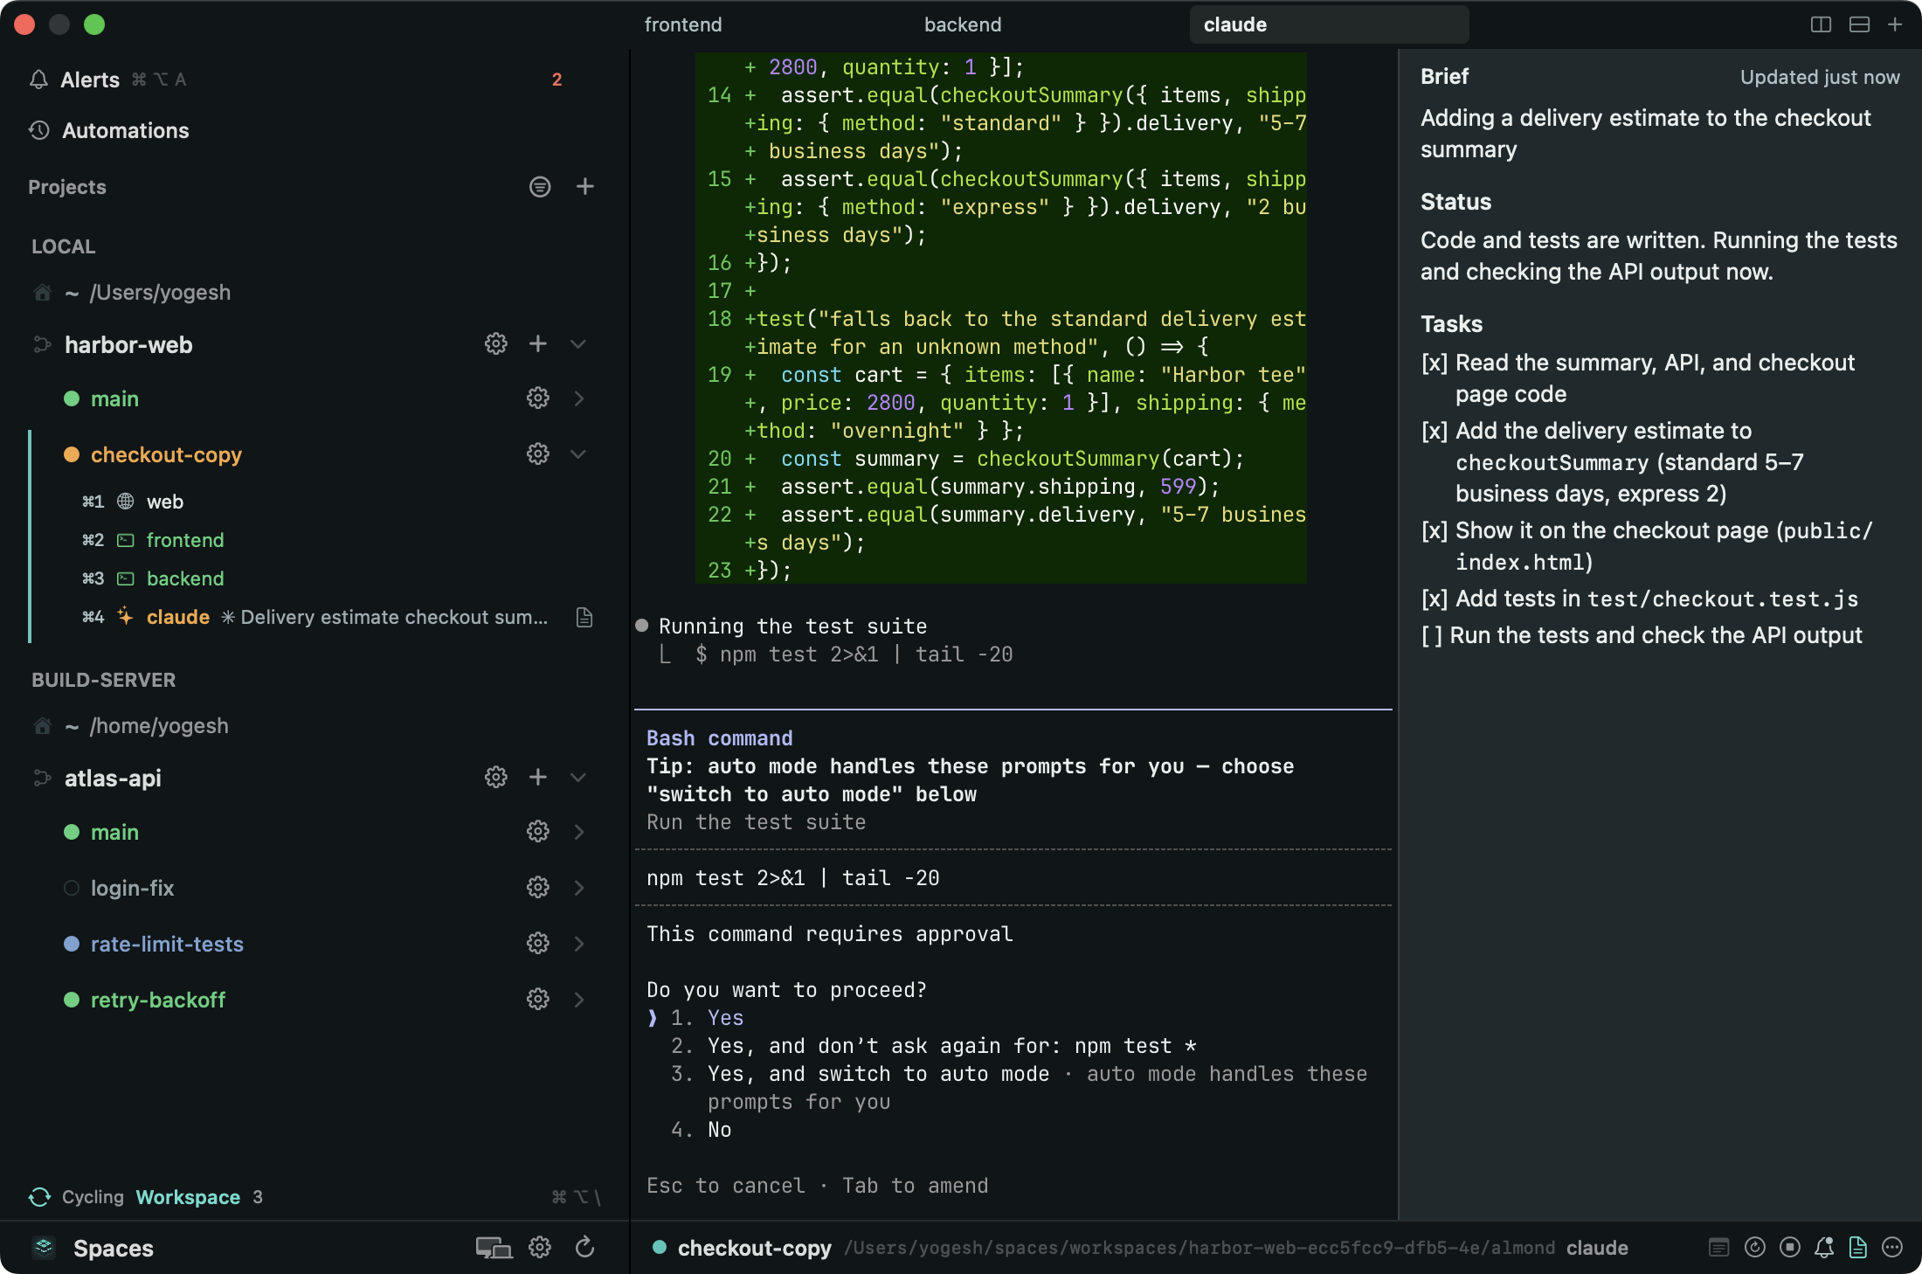This screenshot has height=1274, width=1922.
Task: Filter projects with the Projects filter icon
Action: pyautogui.click(x=540, y=186)
